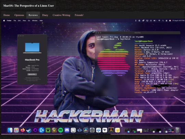Select the 'OS: macOS Sequoia' line
Viewport: 185px width, 139px height.
pos(150,45)
